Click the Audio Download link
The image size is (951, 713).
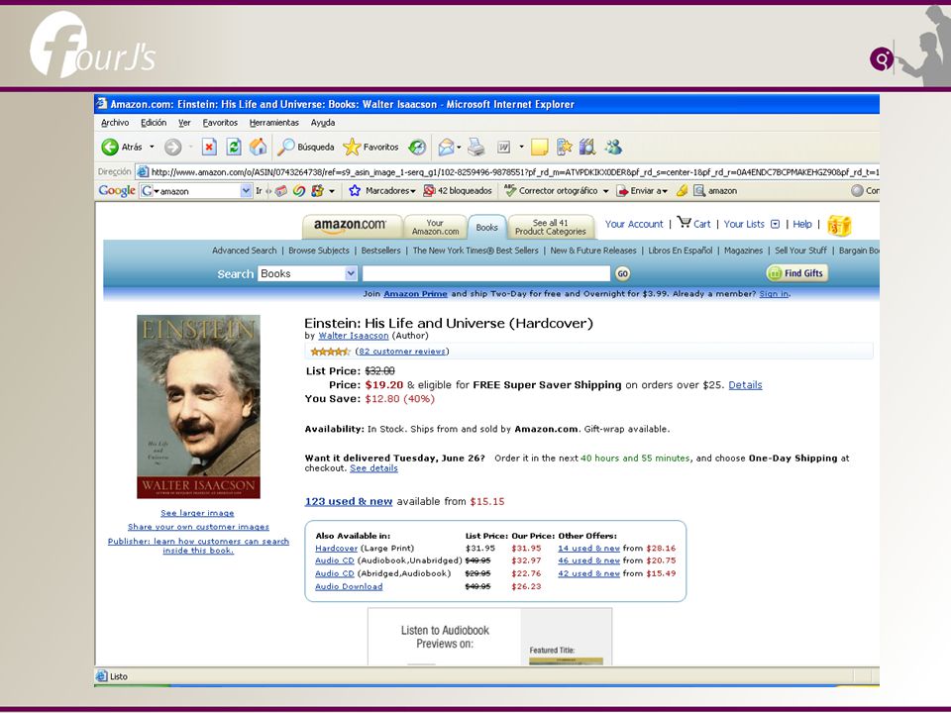point(349,586)
